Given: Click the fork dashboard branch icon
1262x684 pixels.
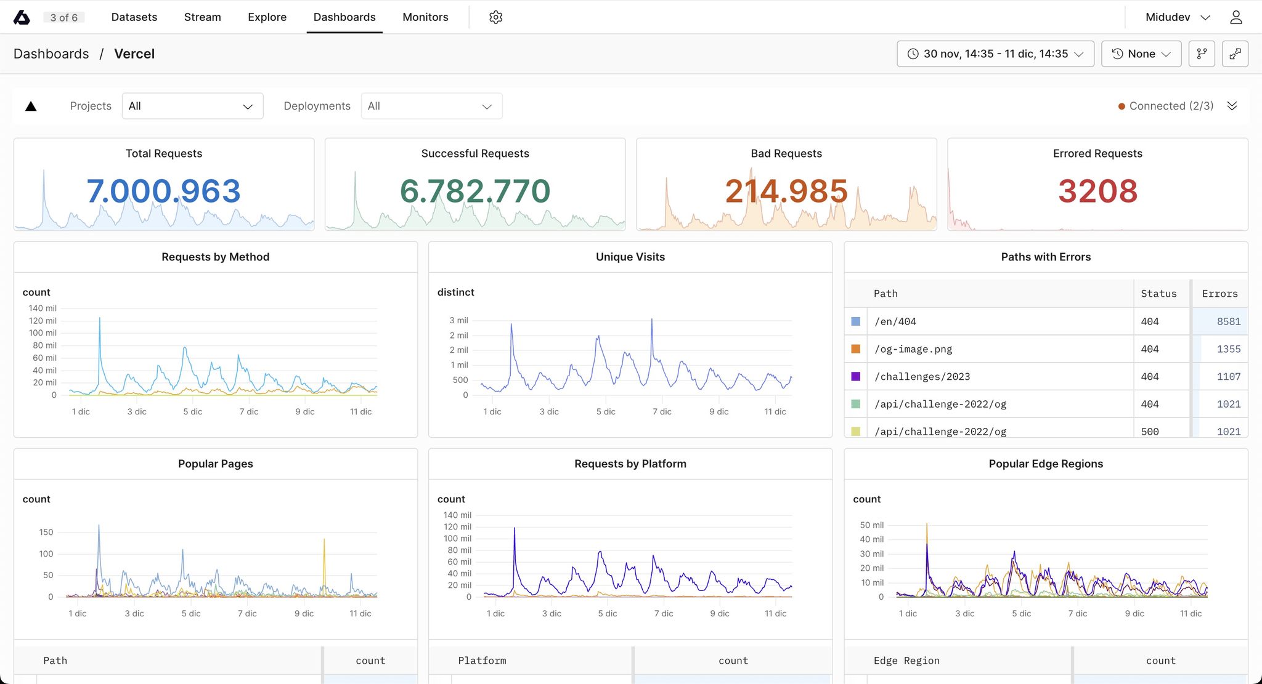Looking at the screenshot, I should (1202, 54).
